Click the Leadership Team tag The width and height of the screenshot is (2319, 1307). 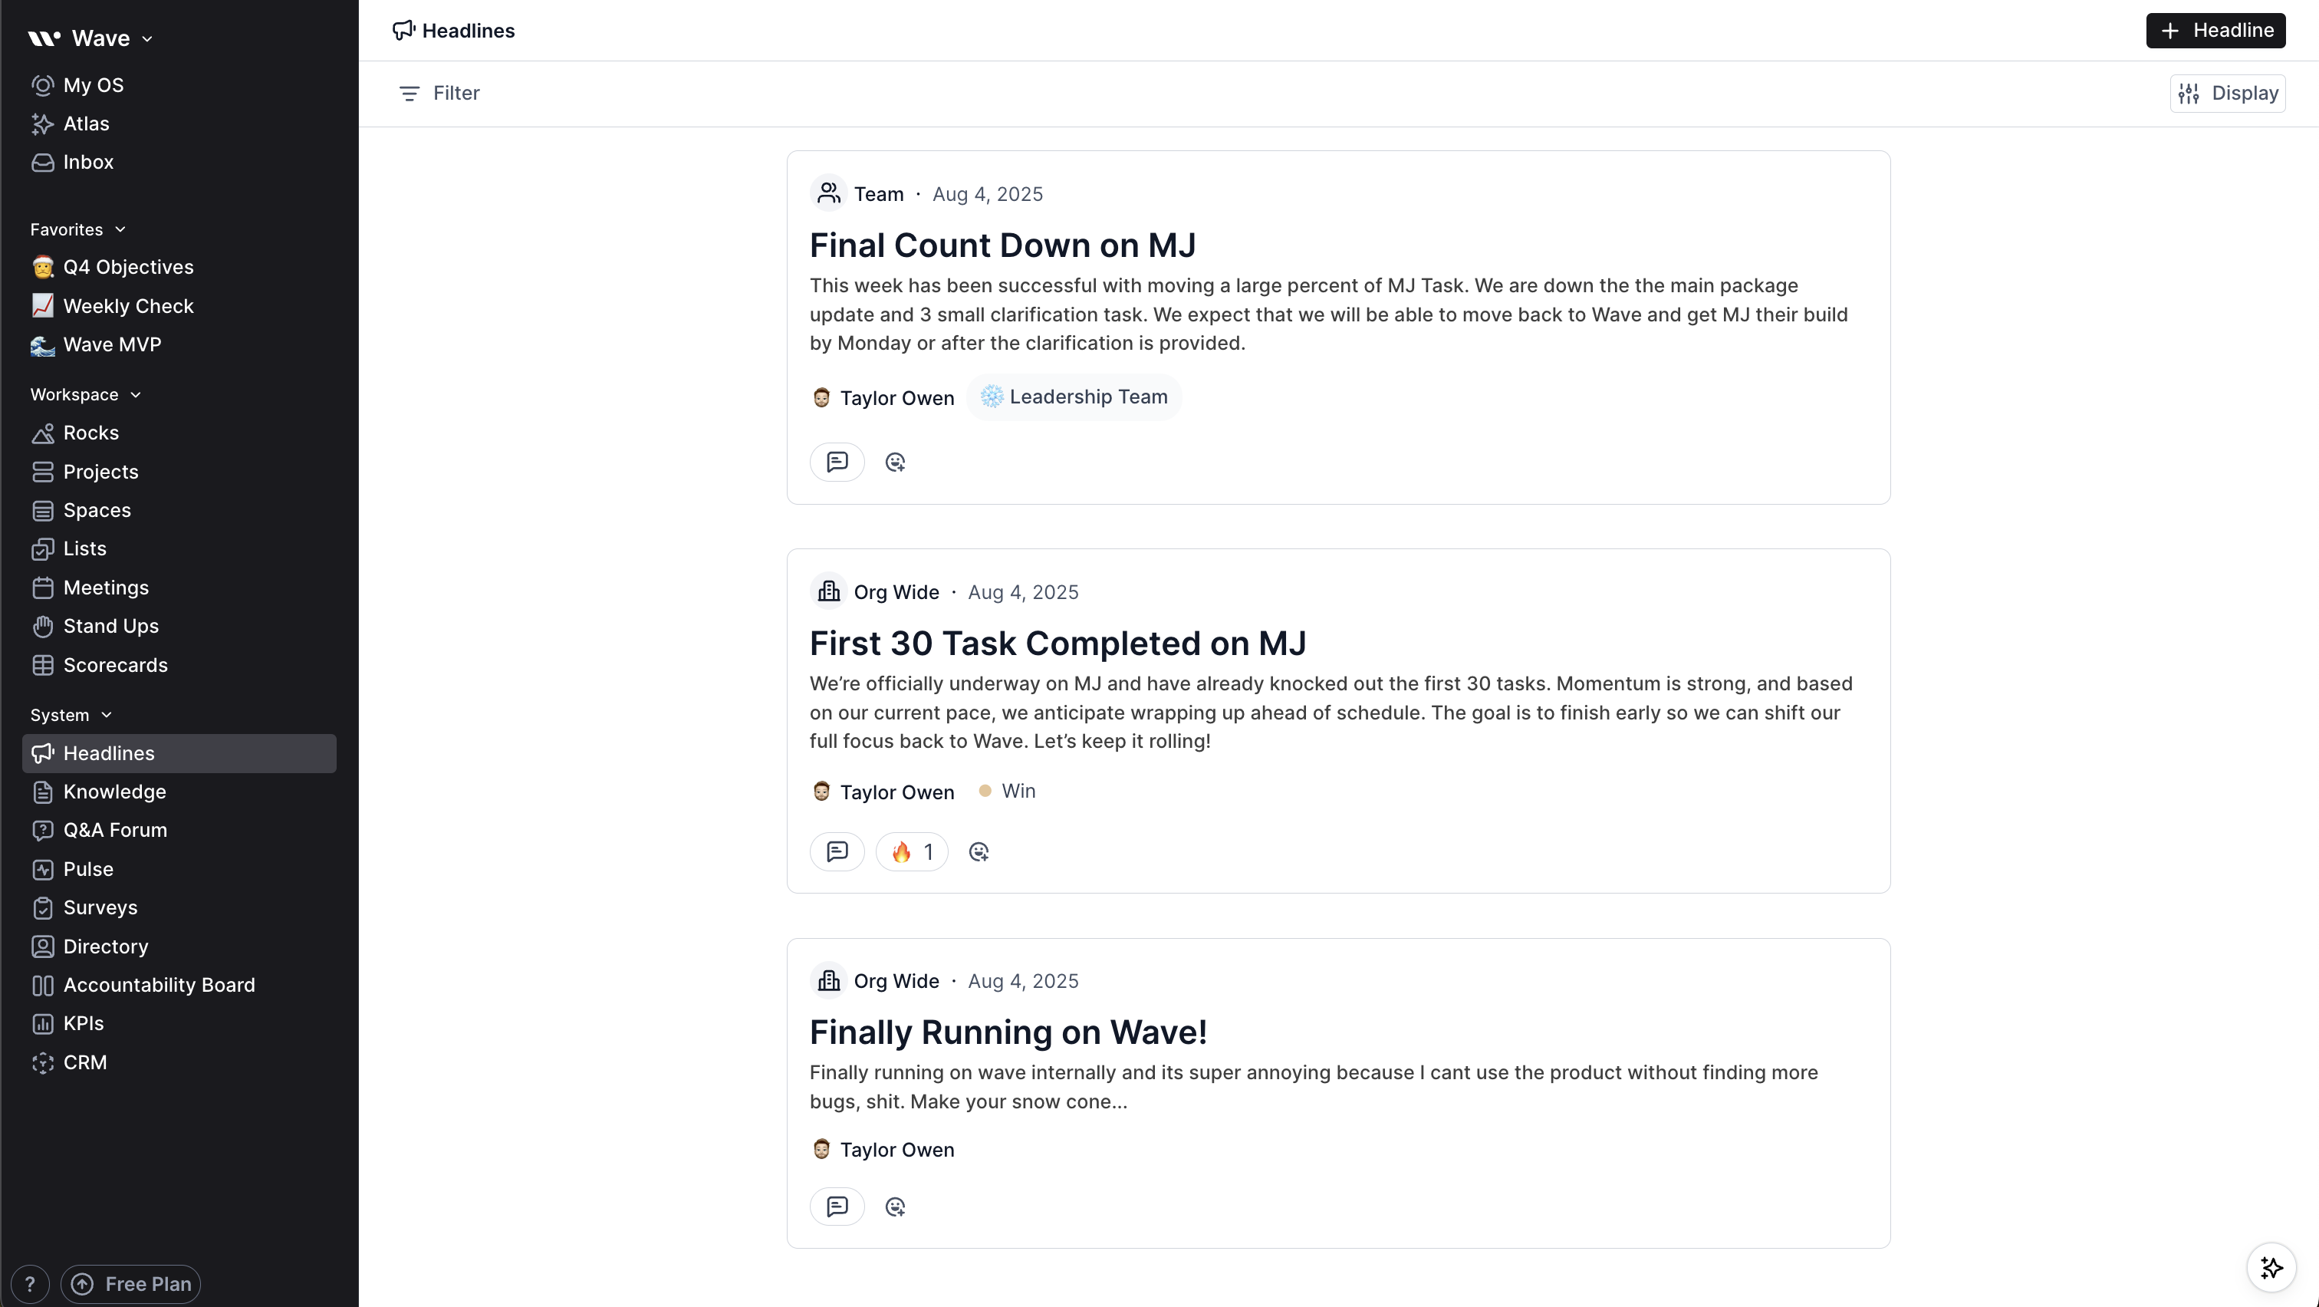click(x=1074, y=397)
